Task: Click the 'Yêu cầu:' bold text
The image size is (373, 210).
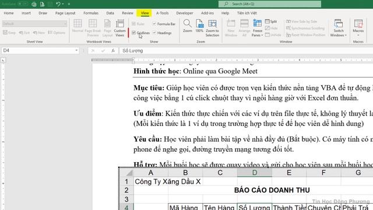Action: tap(147, 139)
